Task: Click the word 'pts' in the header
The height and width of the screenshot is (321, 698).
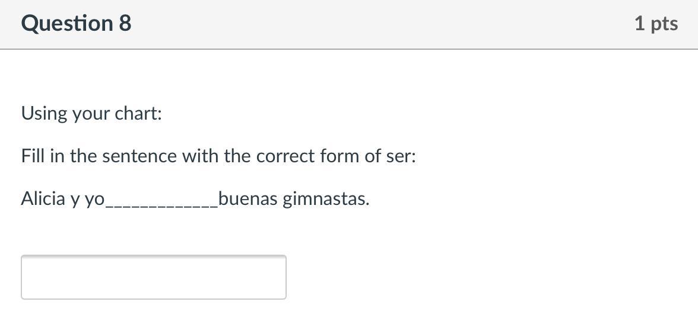Action: pos(665,24)
